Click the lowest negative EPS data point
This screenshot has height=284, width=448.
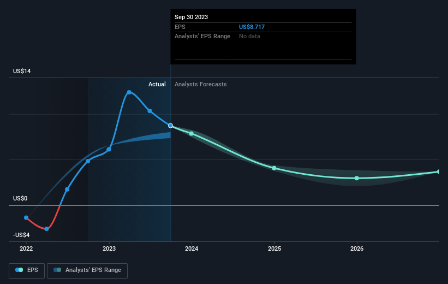[x=46, y=229]
